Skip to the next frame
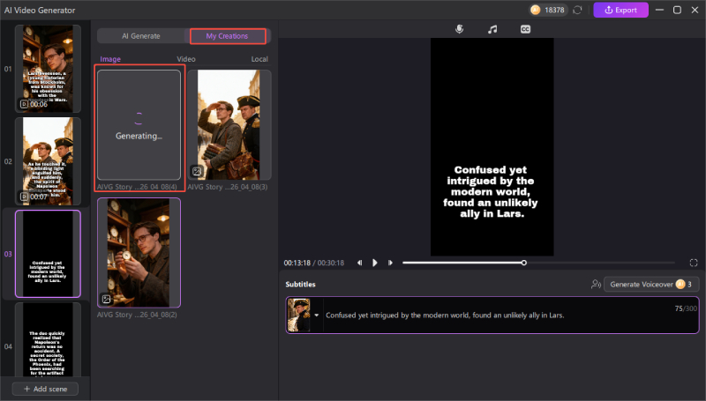706x401 pixels. tap(389, 263)
